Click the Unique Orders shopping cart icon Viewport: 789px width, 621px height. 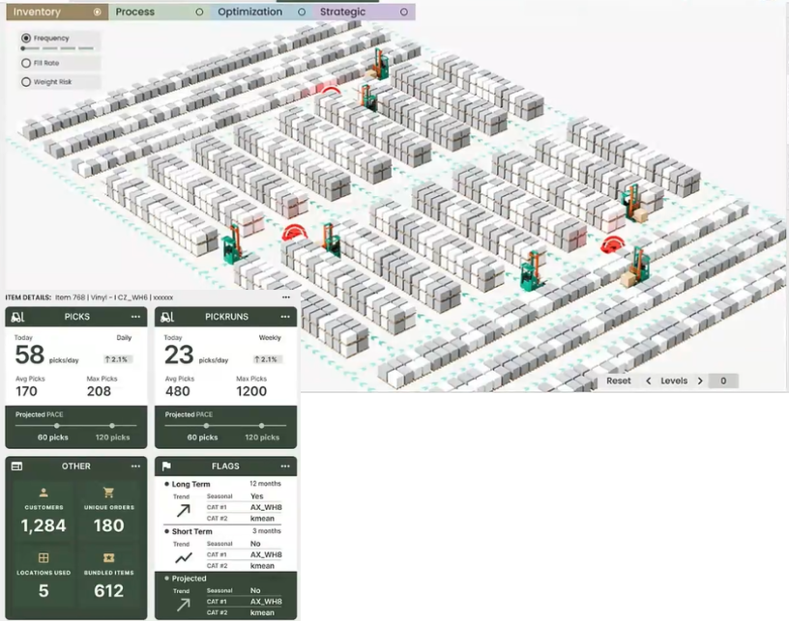click(108, 493)
